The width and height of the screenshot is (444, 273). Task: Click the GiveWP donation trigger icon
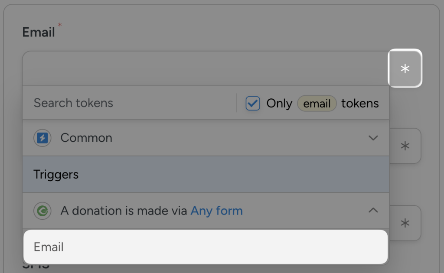tap(42, 211)
